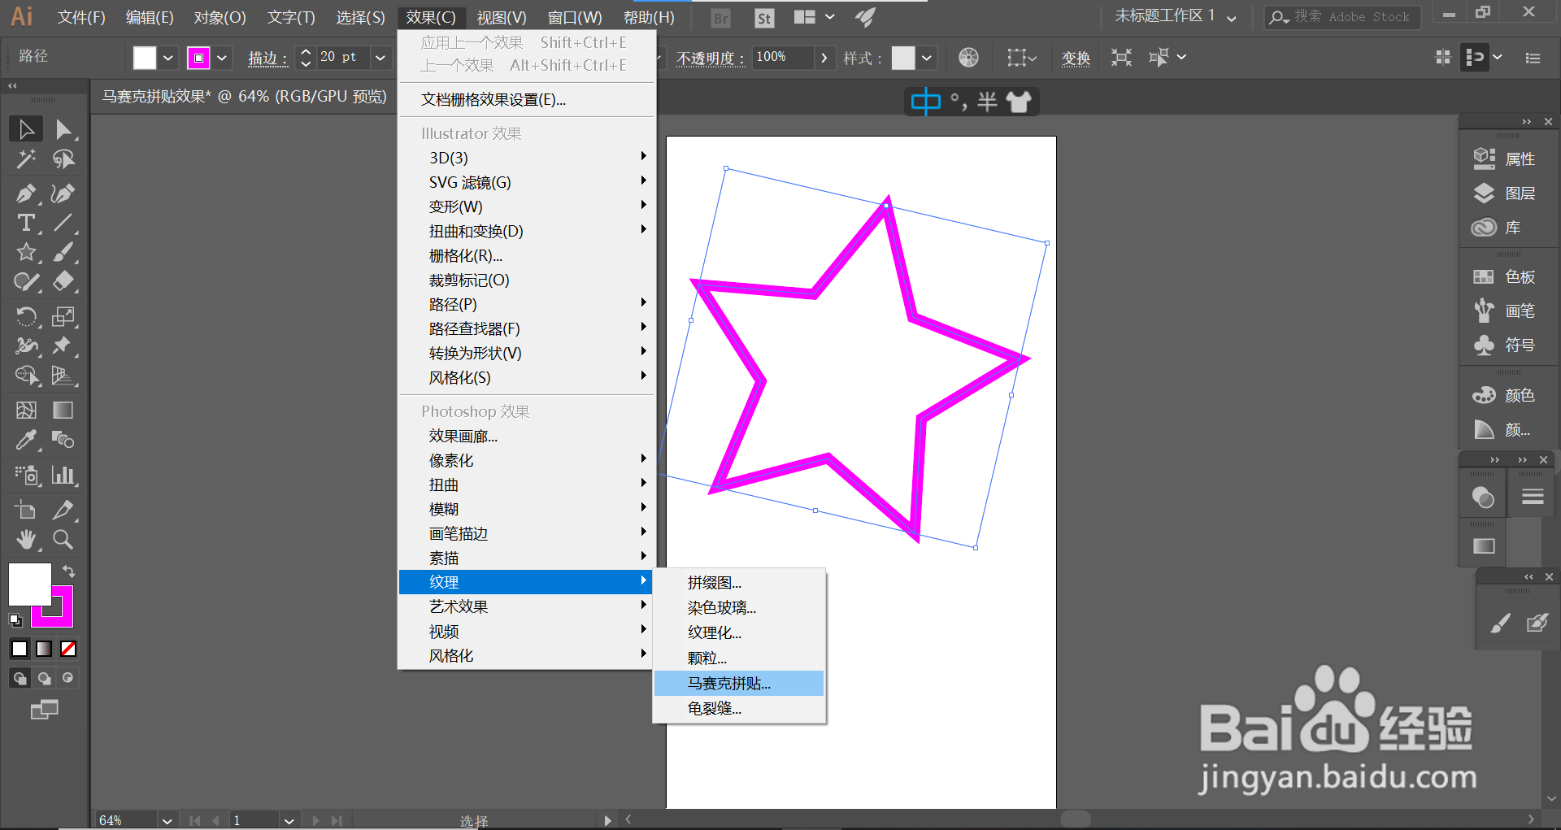This screenshot has height=830, width=1561.
Task: Swap fill and stroke colors
Action: [68, 571]
